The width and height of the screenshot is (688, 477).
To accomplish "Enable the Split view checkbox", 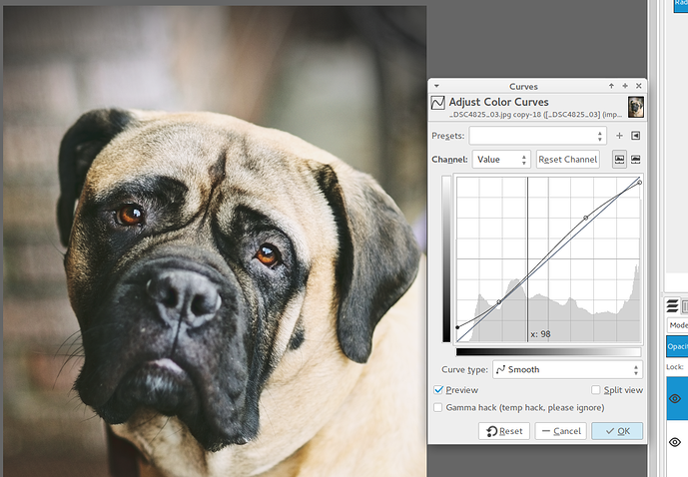I will 596,390.
